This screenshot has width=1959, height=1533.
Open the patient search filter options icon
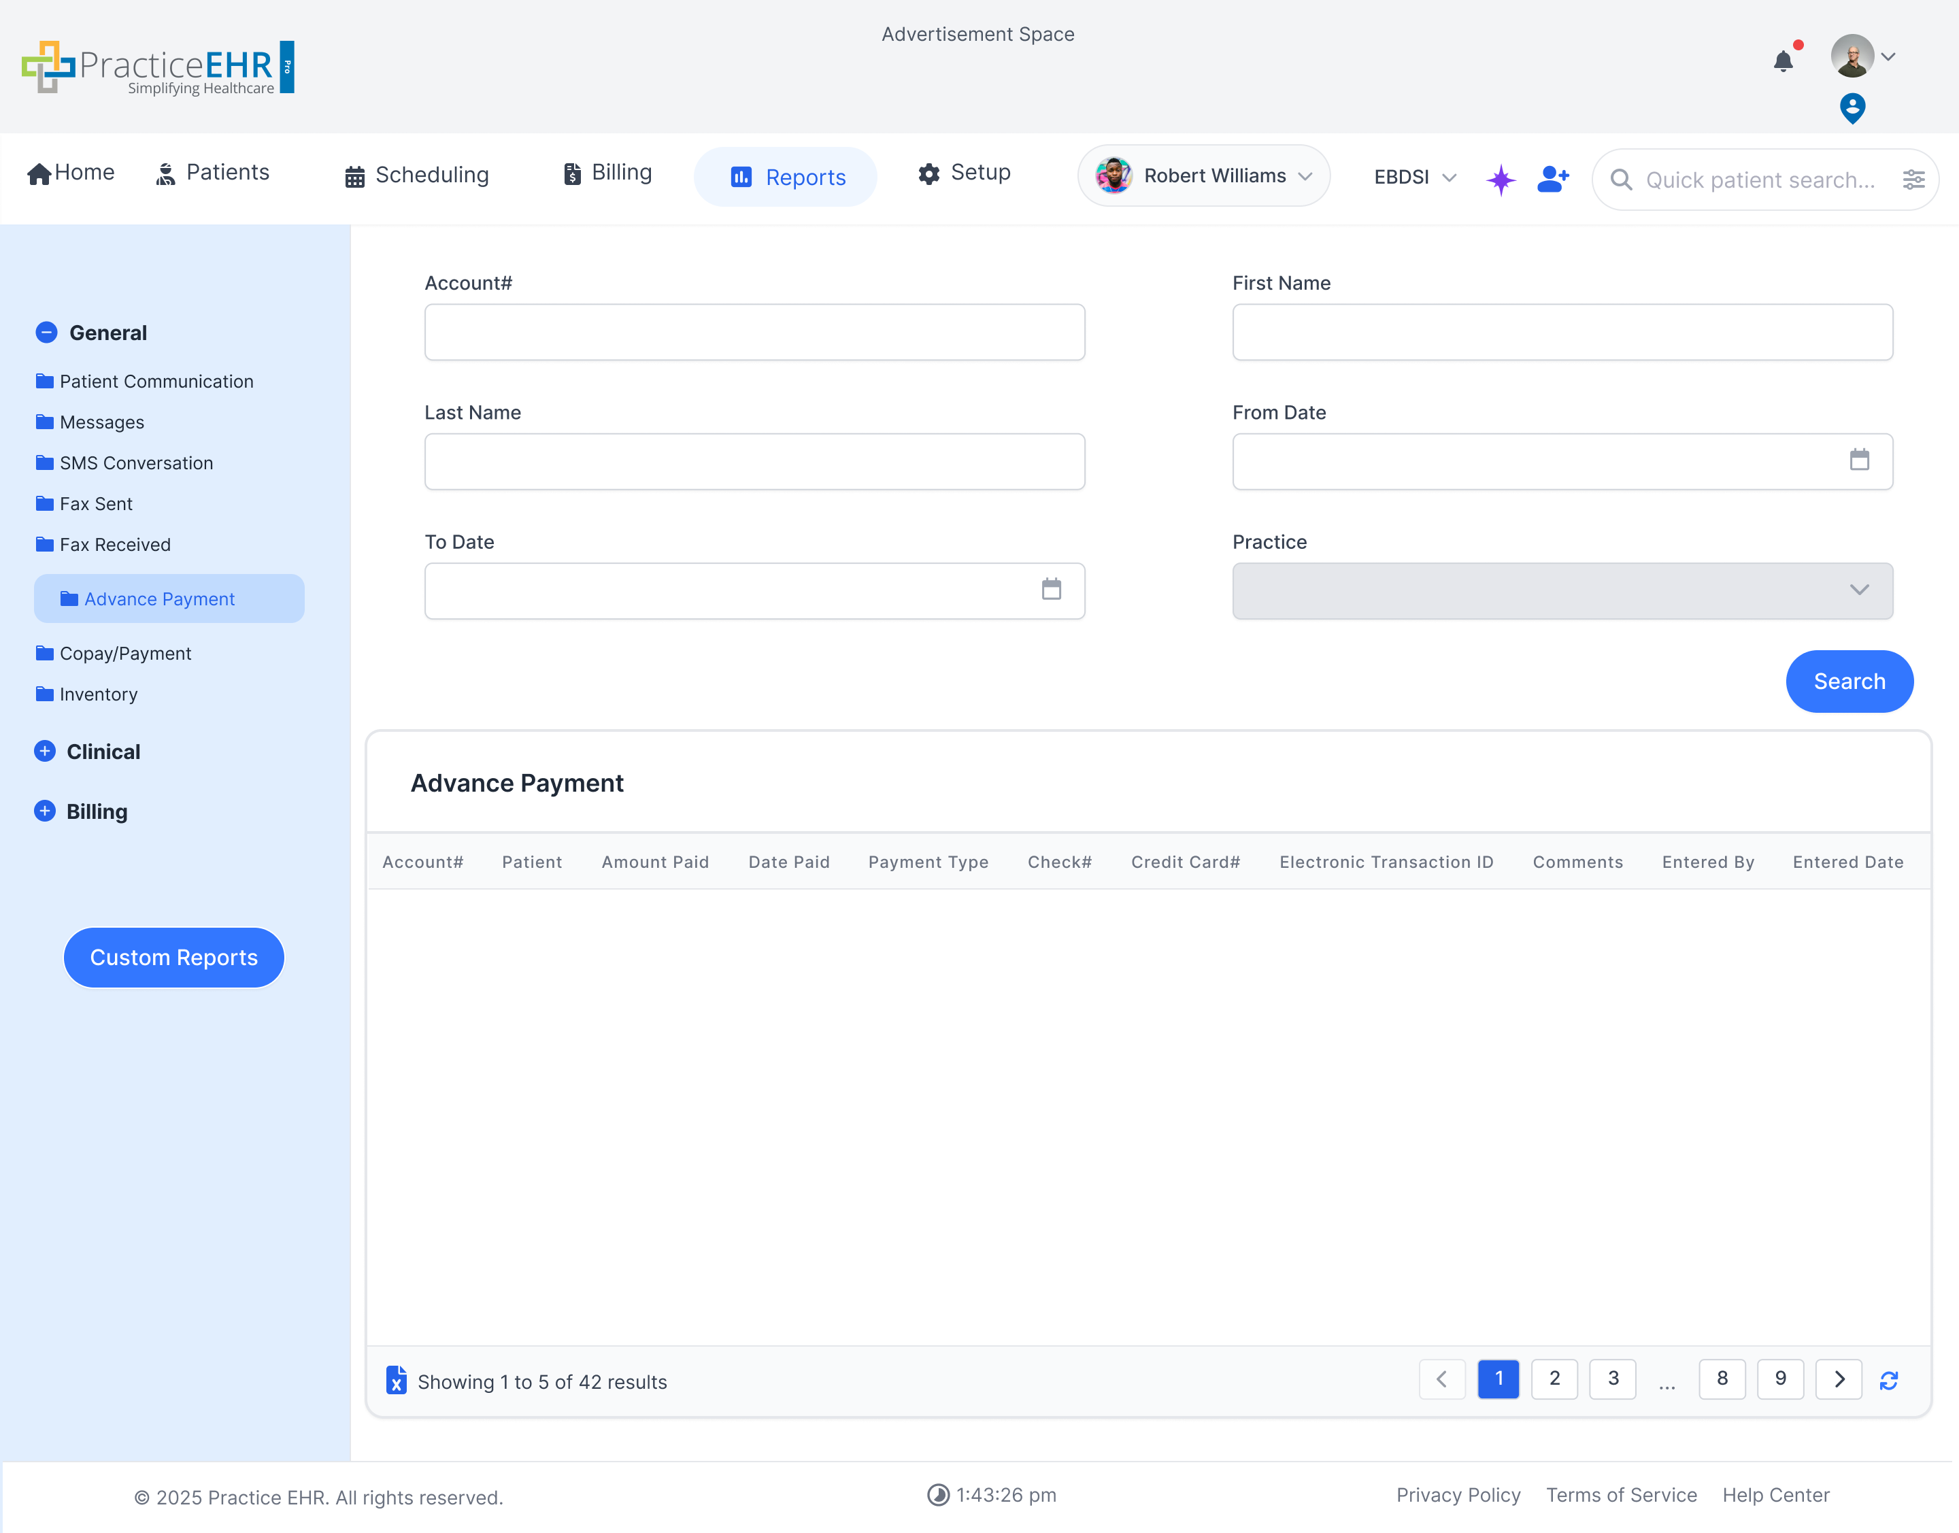pos(1913,180)
